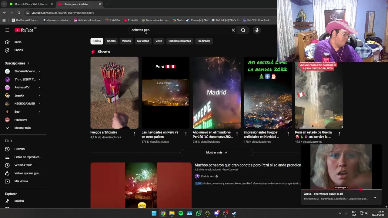Clear the search query with the X
This screenshot has height=218, width=388.
233,30
